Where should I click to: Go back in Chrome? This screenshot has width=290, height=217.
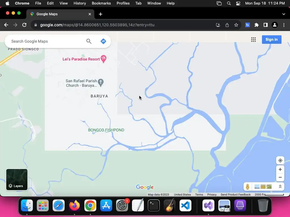pos(6,25)
